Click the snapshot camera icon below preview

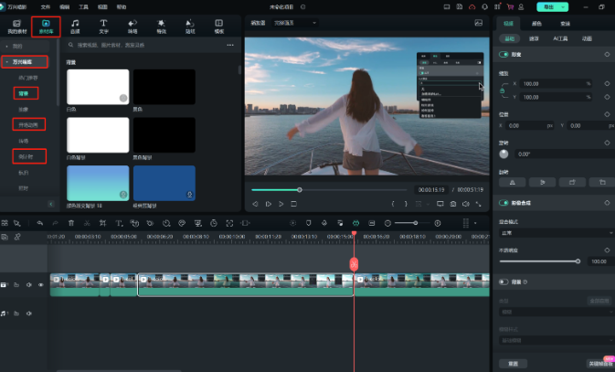coord(453,203)
